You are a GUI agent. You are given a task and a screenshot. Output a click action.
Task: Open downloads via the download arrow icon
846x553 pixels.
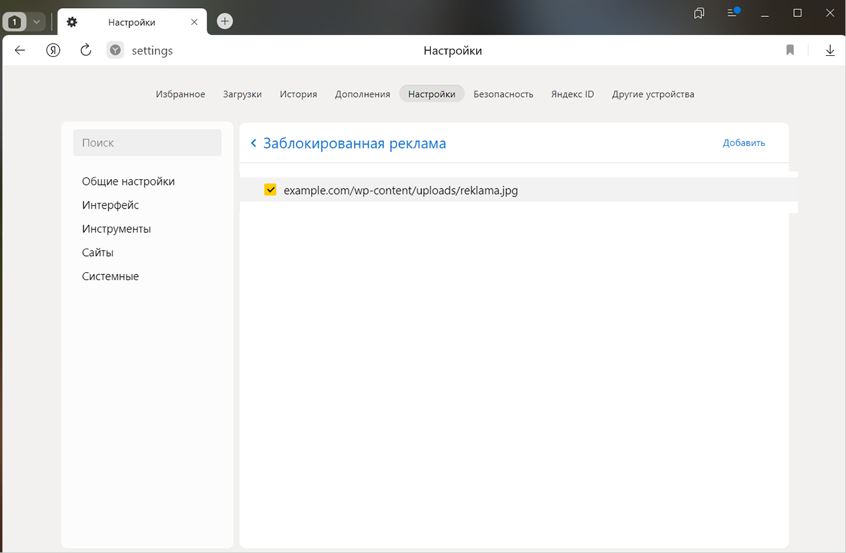pos(830,51)
